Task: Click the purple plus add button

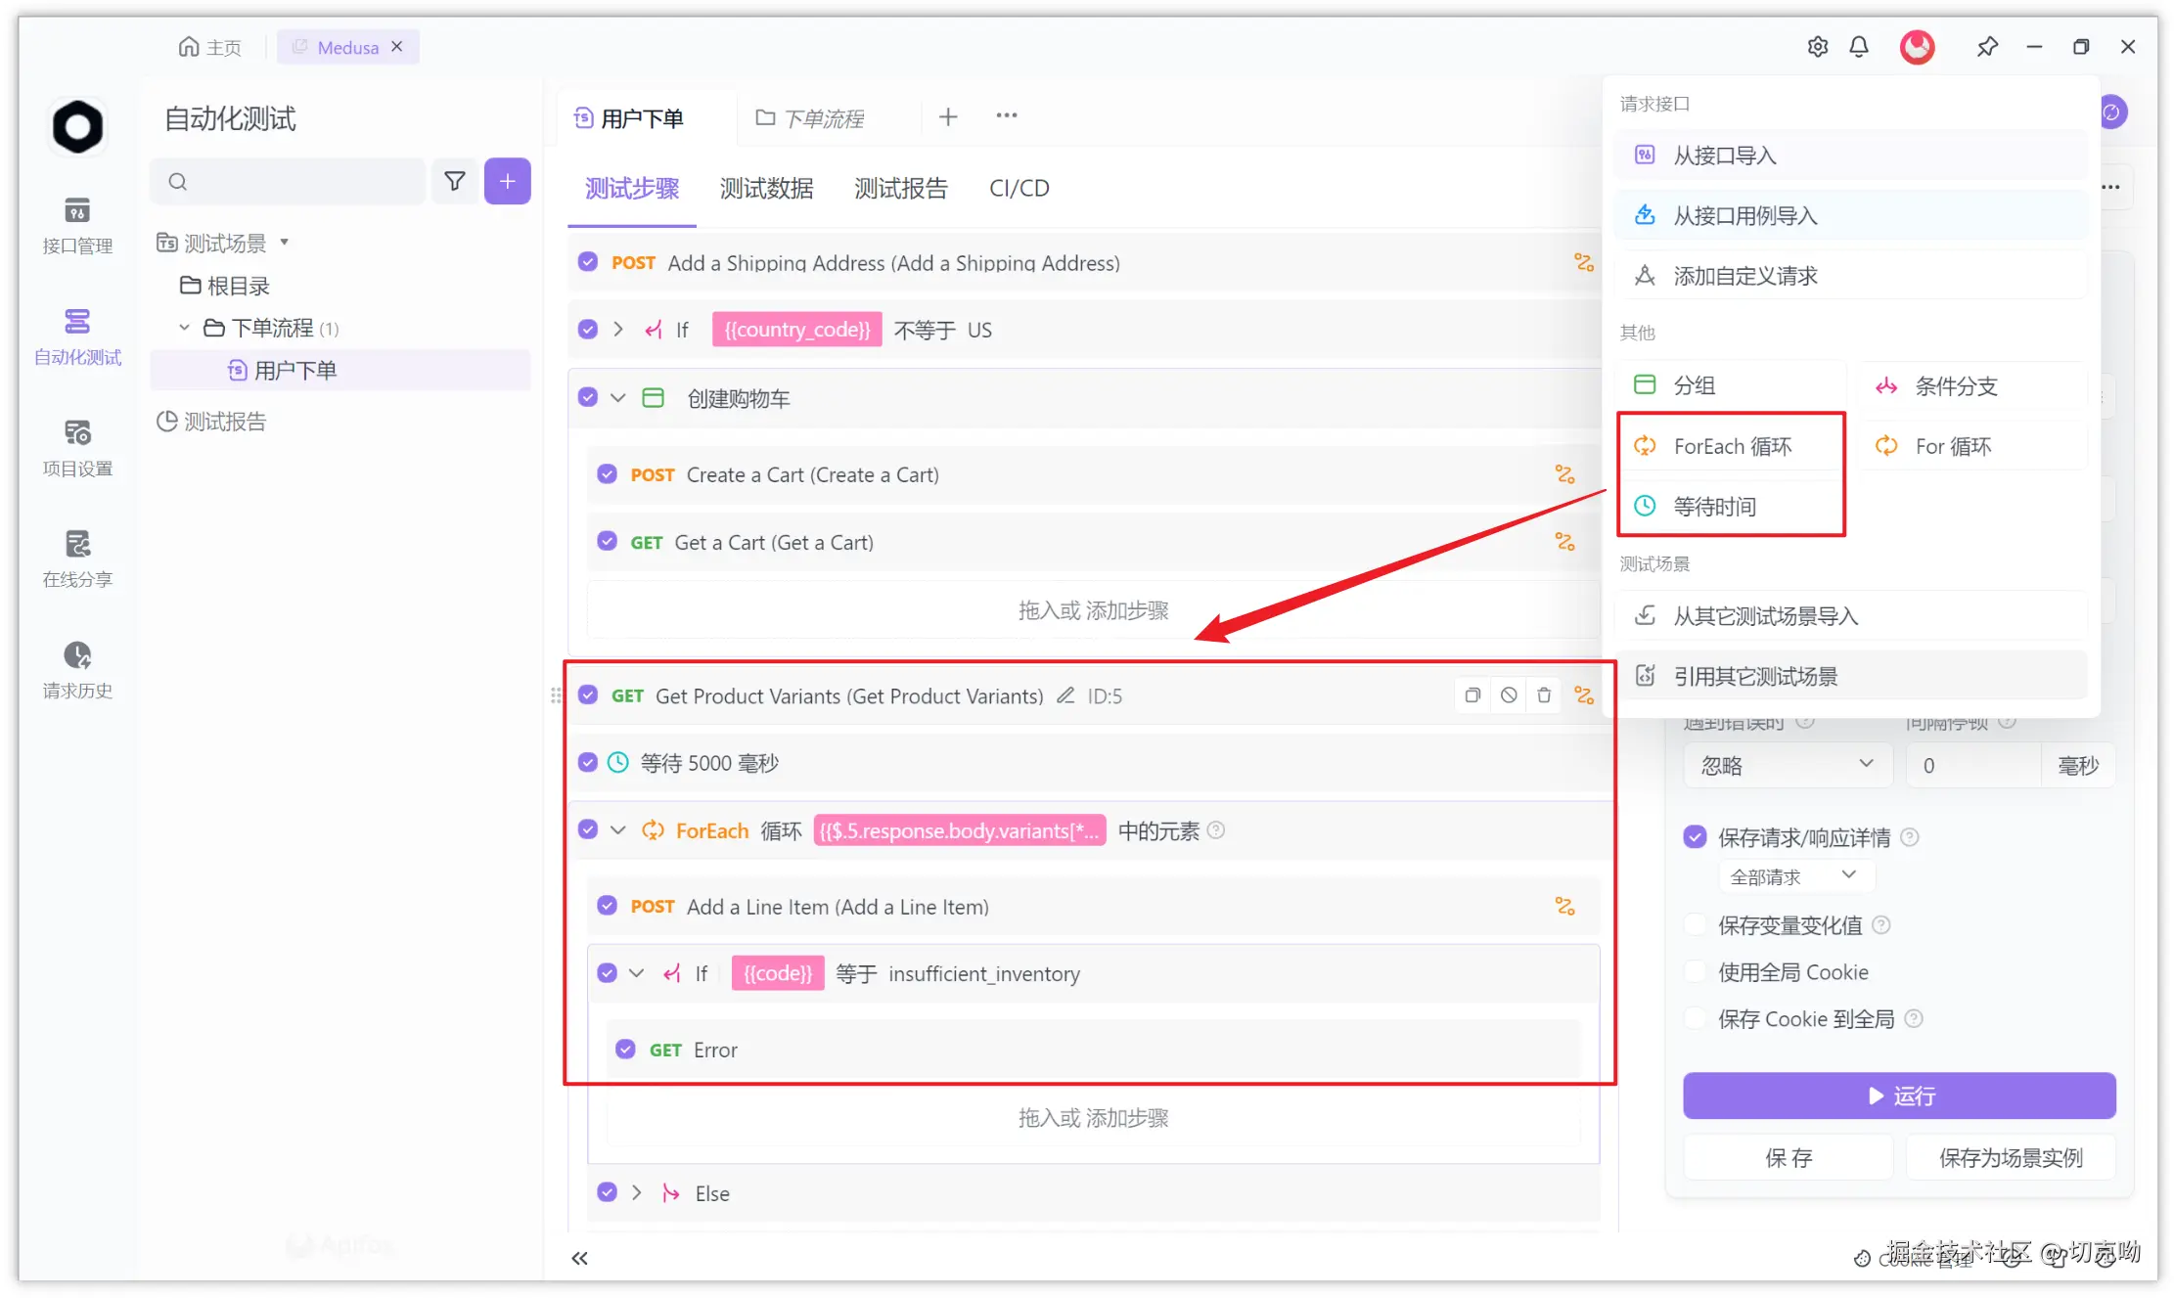Action: (x=507, y=181)
